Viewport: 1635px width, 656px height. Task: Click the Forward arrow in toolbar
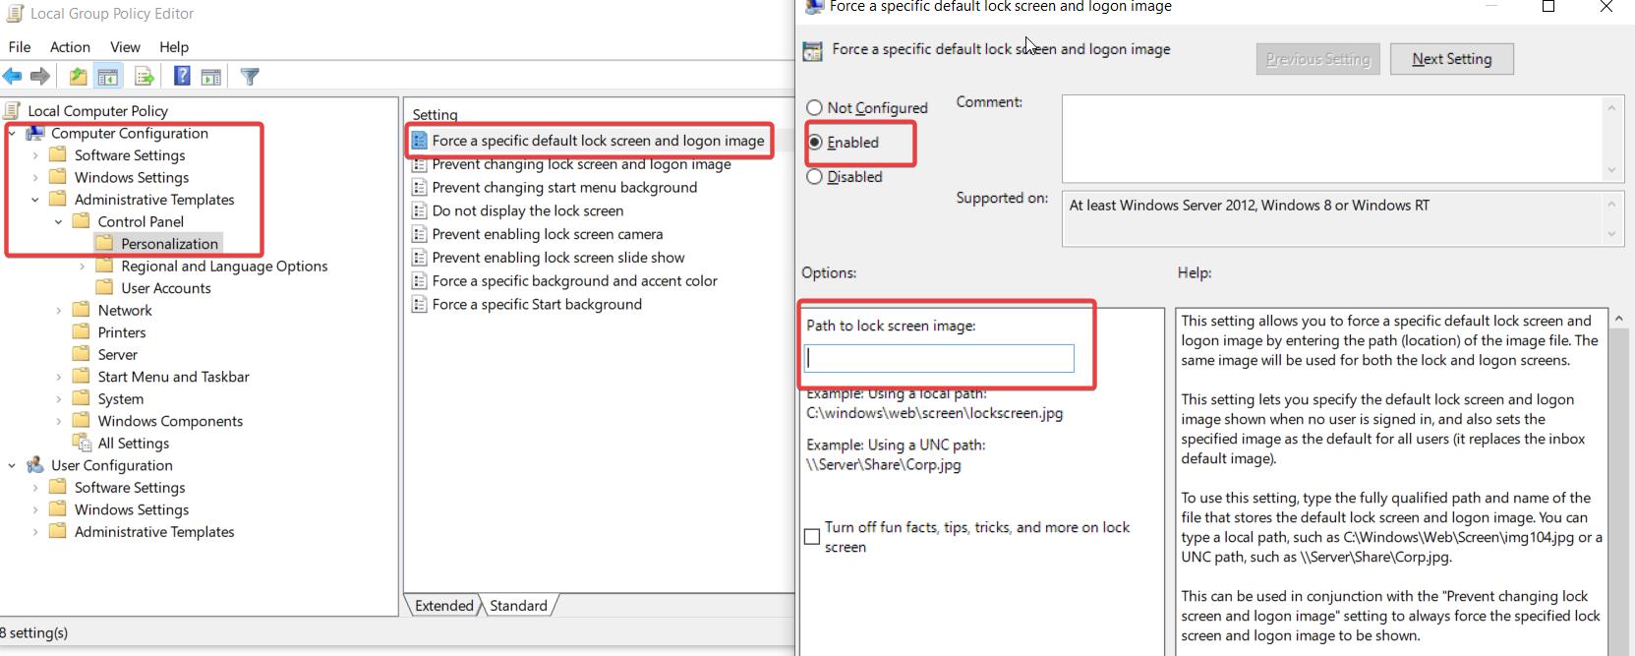coord(40,77)
